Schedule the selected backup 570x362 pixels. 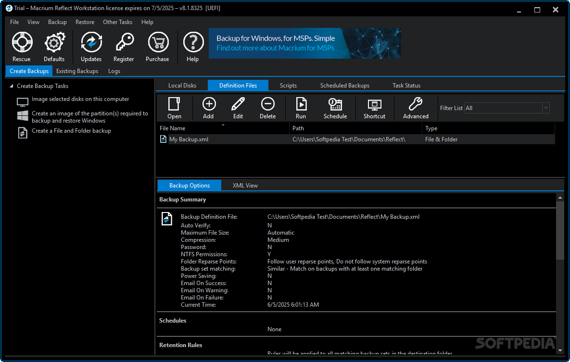click(x=335, y=104)
